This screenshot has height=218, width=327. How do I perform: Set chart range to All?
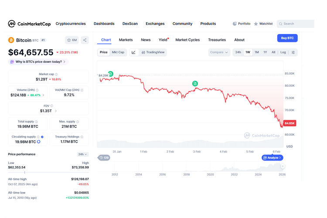pyautogui.click(x=273, y=52)
